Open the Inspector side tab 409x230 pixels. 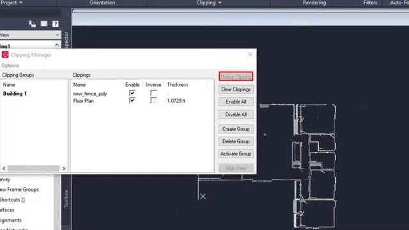[66, 40]
